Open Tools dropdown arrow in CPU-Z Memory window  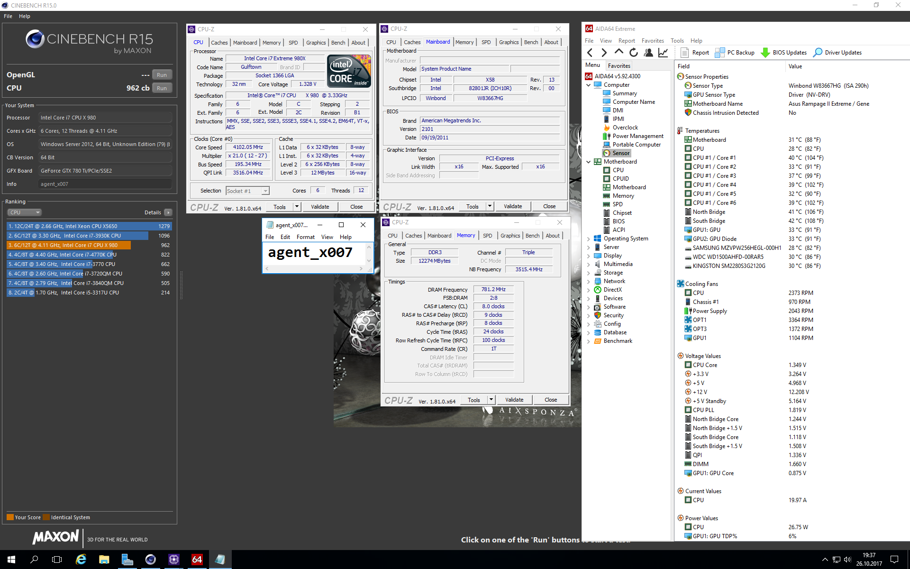coord(491,400)
